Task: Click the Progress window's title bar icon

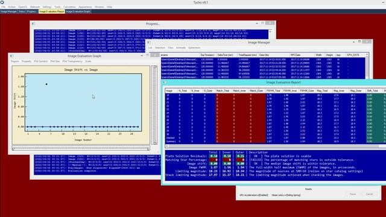Action: coord(33,24)
